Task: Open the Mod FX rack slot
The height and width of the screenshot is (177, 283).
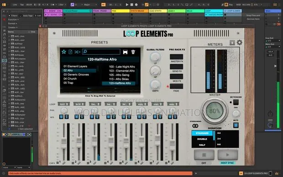Action: click(x=176, y=77)
